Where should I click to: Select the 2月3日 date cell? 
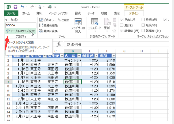coord(21,90)
